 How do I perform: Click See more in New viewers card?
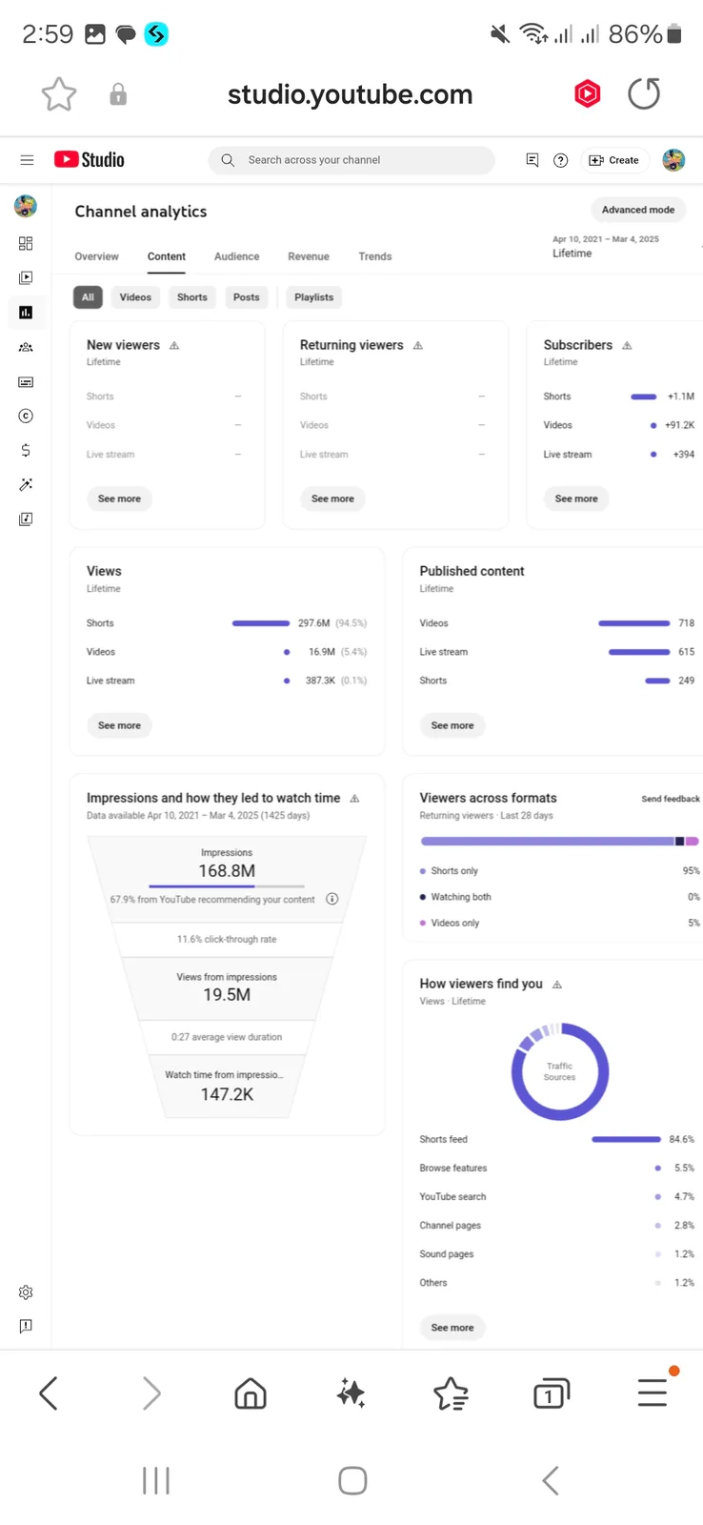pyautogui.click(x=119, y=498)
